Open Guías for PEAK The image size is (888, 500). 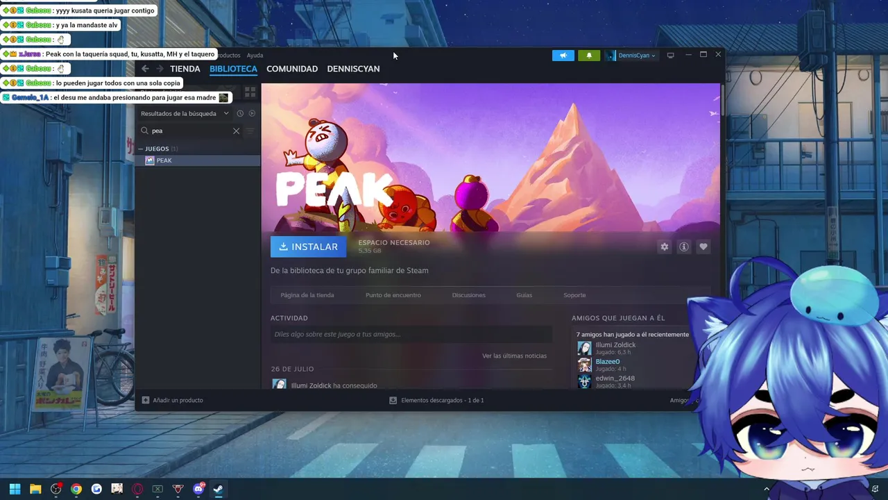point(524,295)
